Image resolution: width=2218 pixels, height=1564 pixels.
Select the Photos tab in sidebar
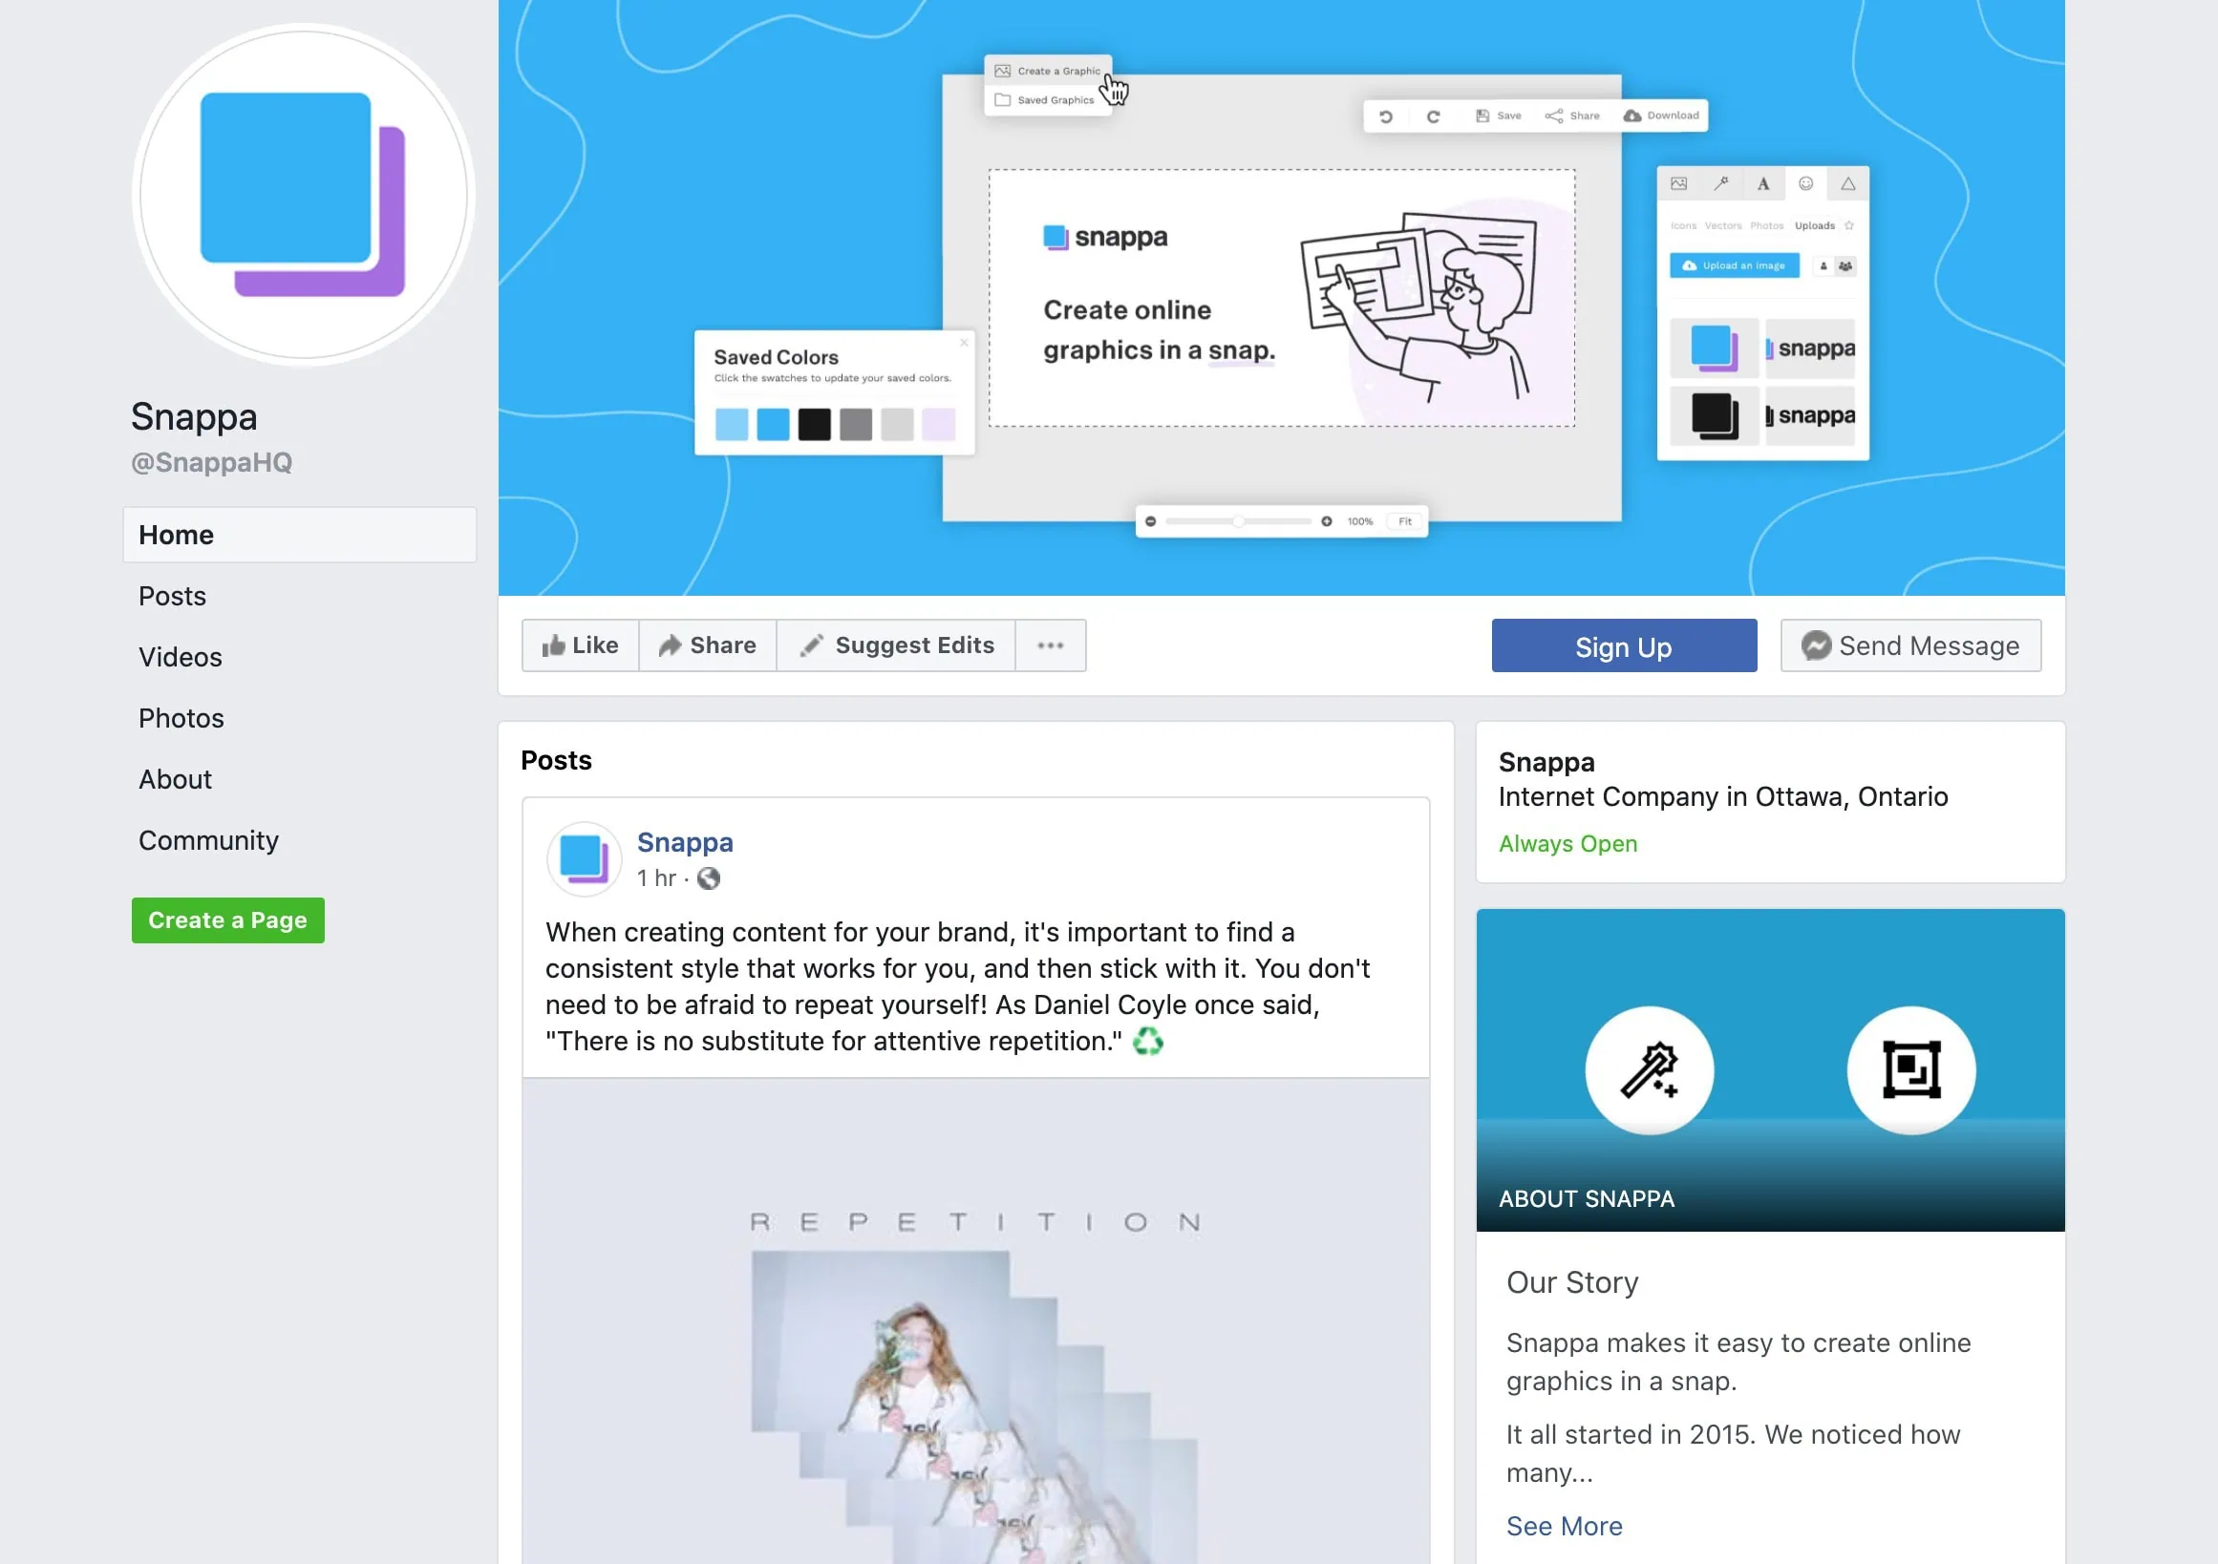(x=180, y=718)
